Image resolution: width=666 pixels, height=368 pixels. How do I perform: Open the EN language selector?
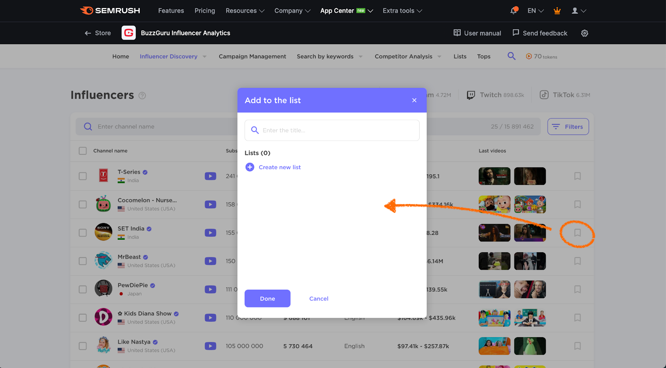[x=535, y=11]
